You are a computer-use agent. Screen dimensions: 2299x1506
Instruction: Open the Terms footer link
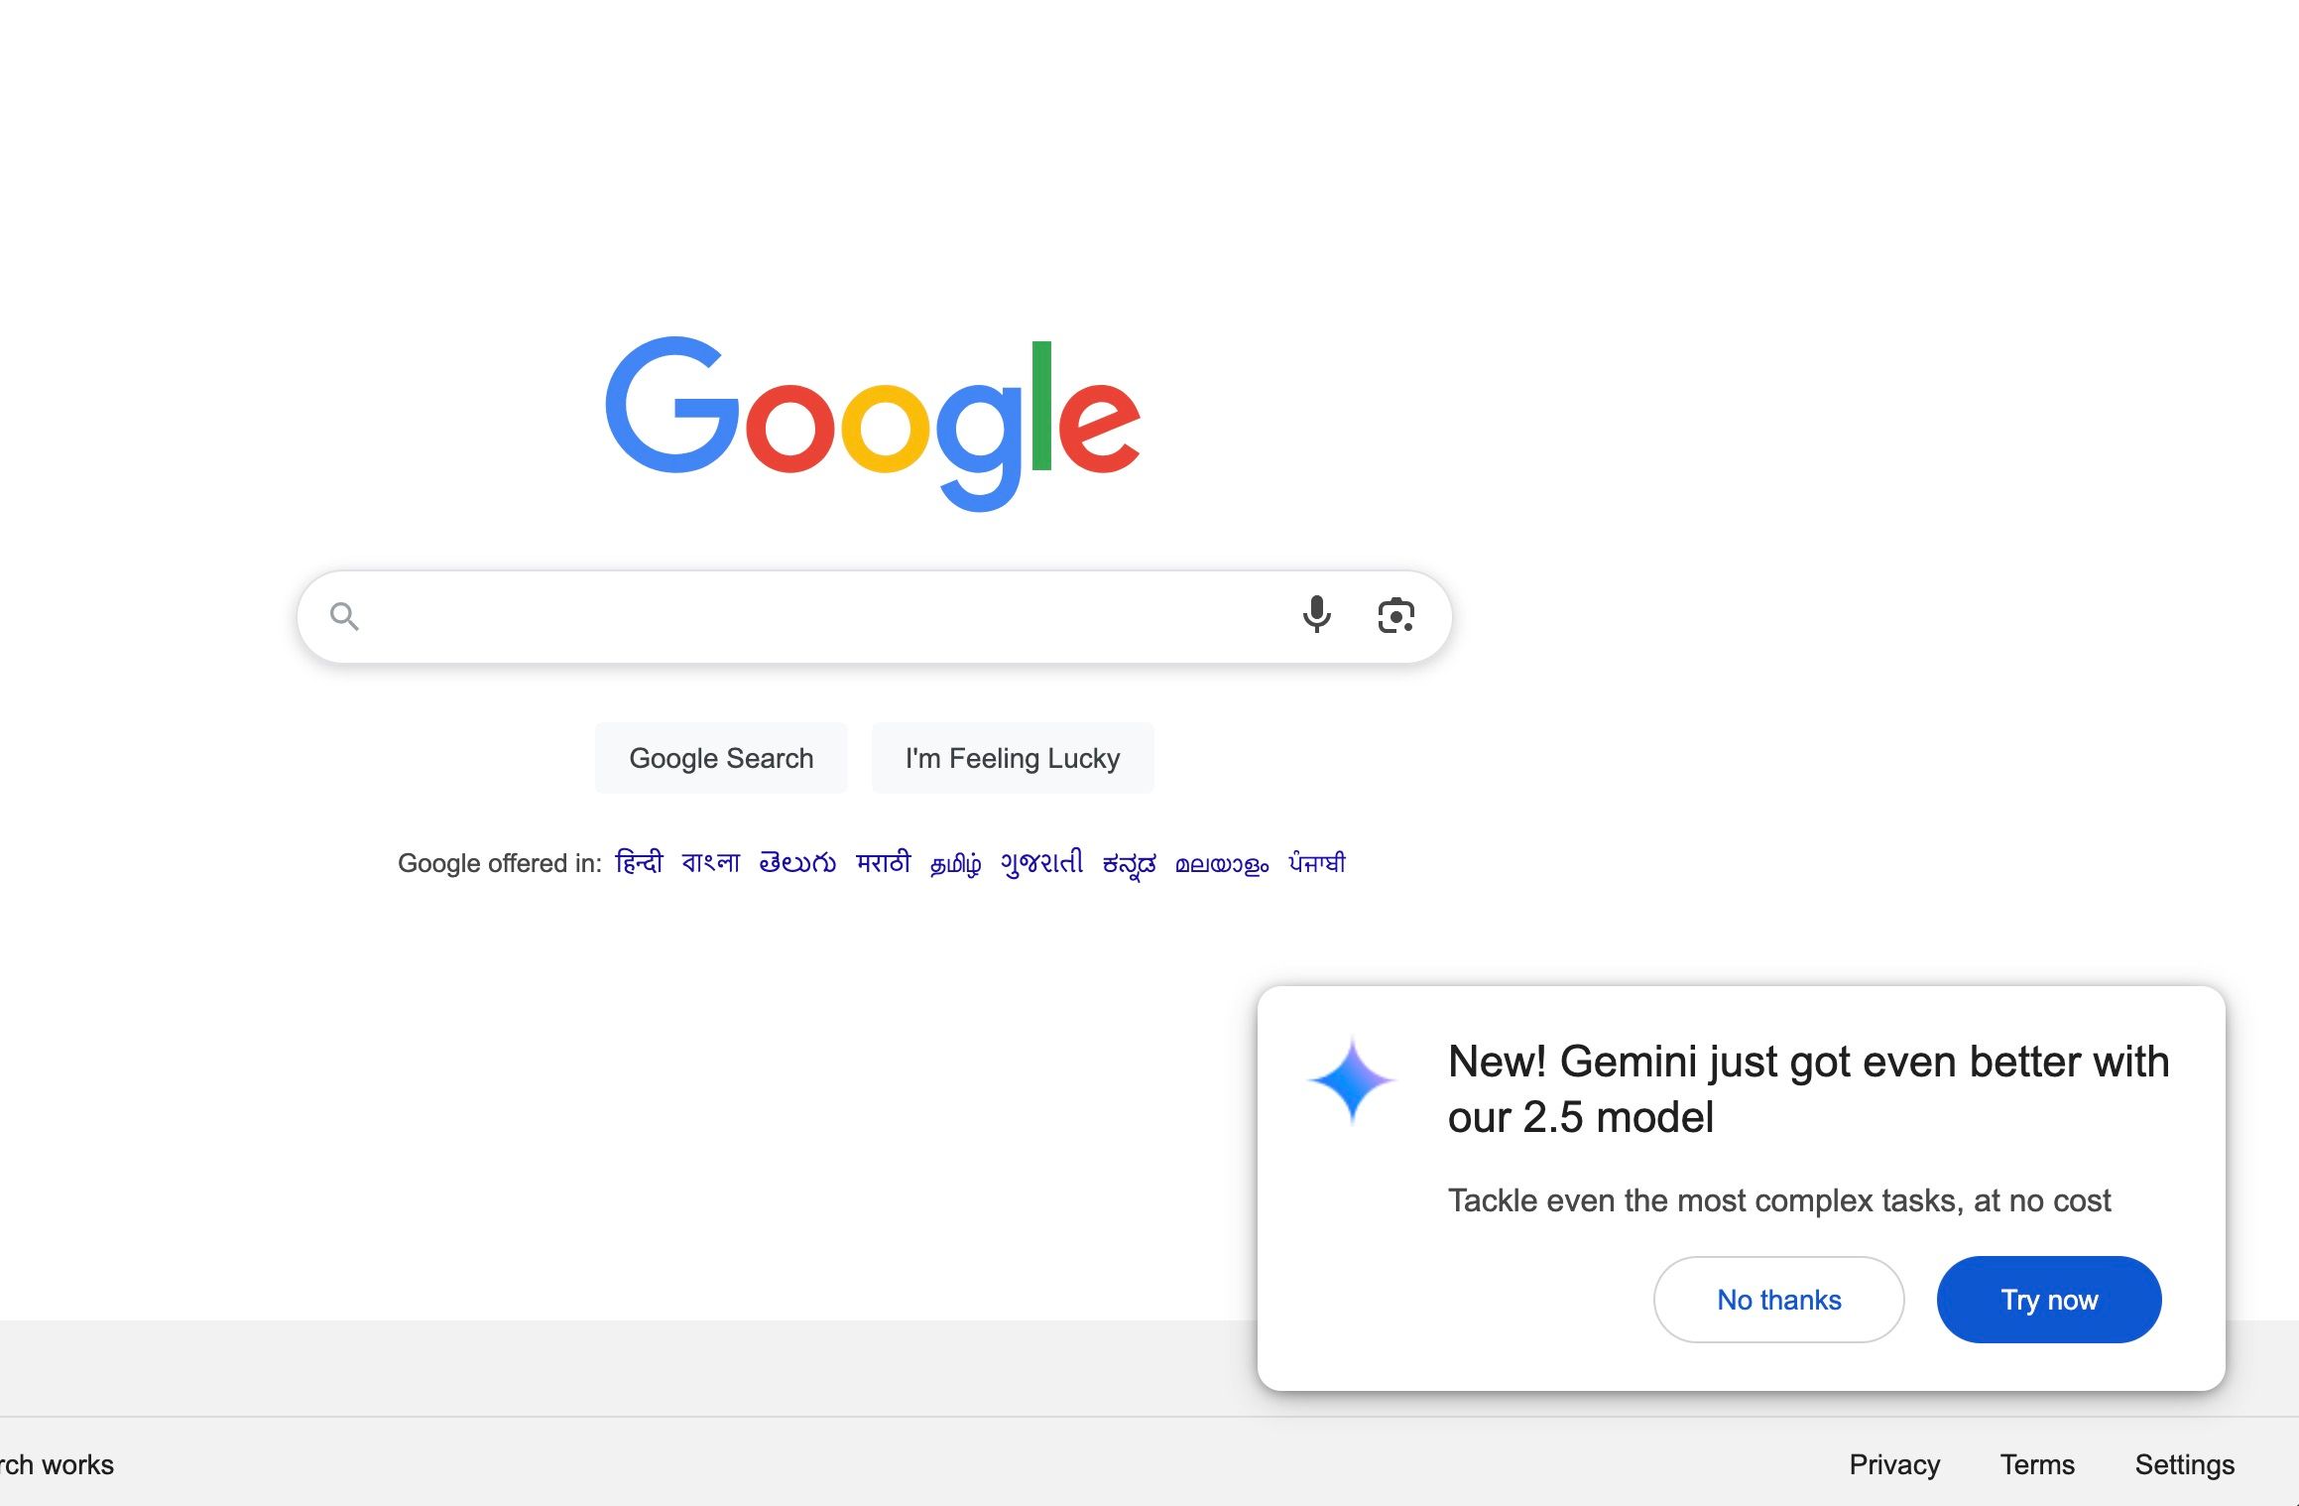click(2037, 1464)
